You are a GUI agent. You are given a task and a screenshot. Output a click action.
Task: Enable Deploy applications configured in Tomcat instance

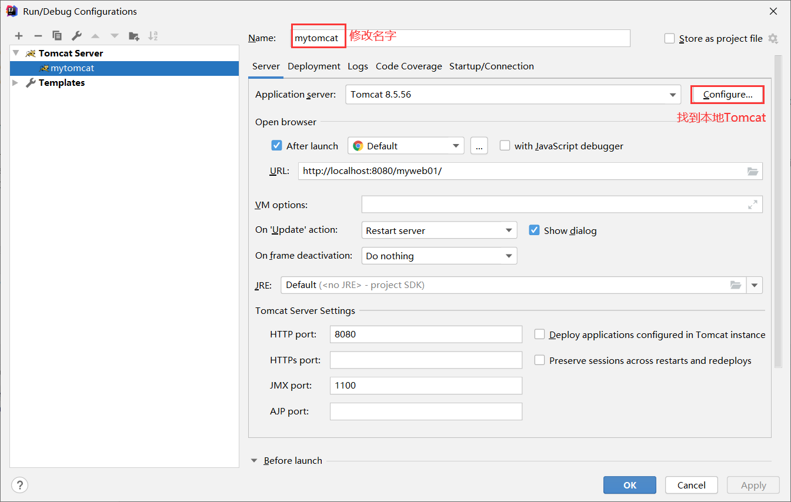tap(539, 334)
